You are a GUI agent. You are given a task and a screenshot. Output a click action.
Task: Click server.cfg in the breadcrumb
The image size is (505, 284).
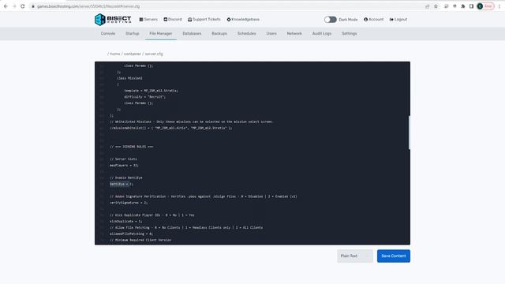point(154,54)
